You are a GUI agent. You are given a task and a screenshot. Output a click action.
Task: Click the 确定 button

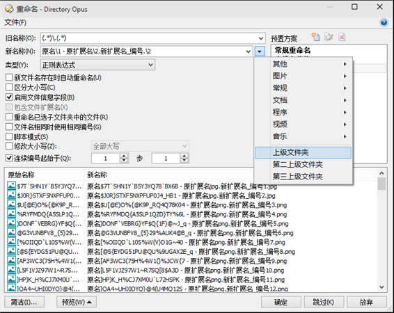[x=281, y=302]
